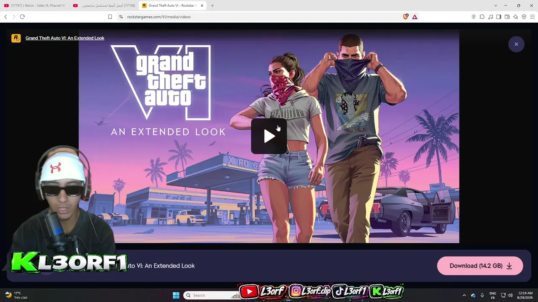Expand the tab search dropdown arrow
Image resolution: width=538 pixels, height=302 pixels.
(x=496, y=5)
